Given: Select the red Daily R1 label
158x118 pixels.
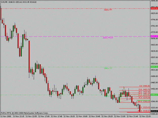Looking at the screenshot, I should 108,10.
